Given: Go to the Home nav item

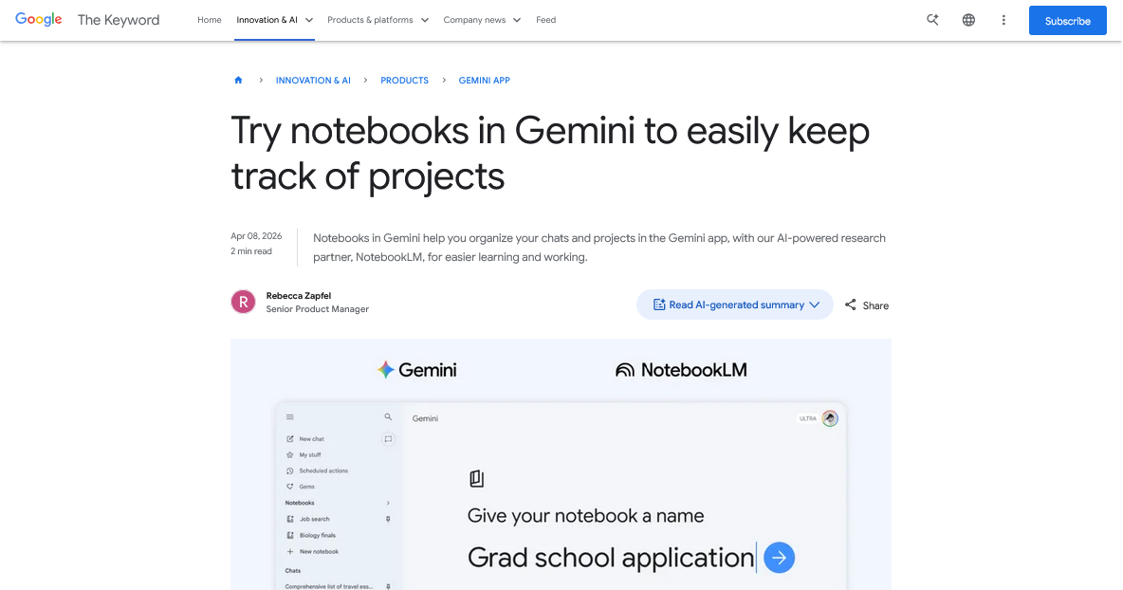Looking at the screenshot, I should pyautogui.click(x=210, y=20).
